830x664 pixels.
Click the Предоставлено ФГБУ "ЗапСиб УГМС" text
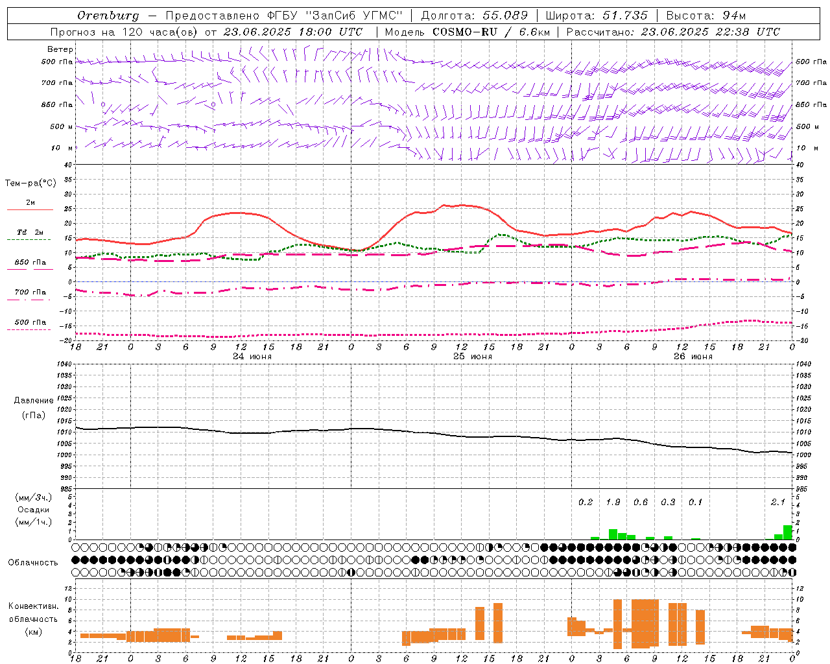point(284,16)
